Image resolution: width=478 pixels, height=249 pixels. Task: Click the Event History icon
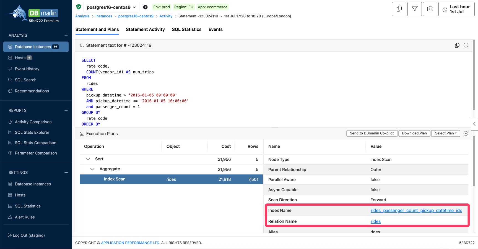pyautogui.click(x=10, y=69)
